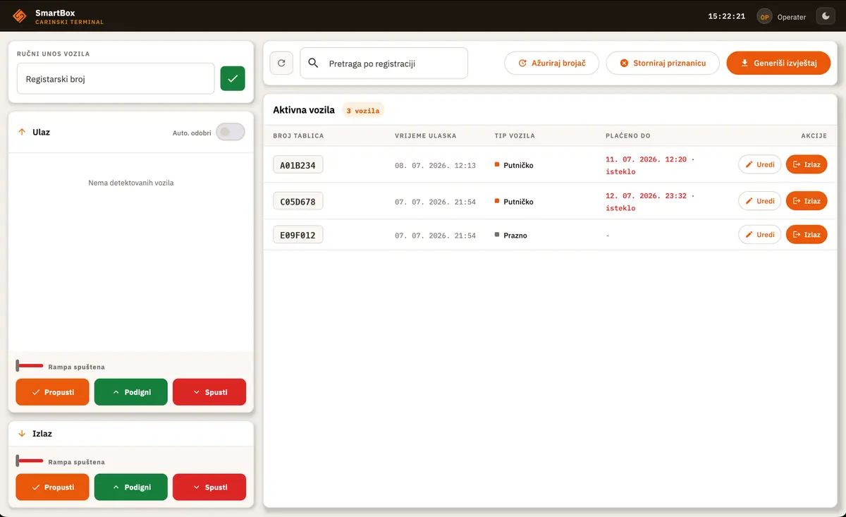Raise entry ramp with Podigni
The width and height of the screenshot is (846, 517).
coord(130,392)
